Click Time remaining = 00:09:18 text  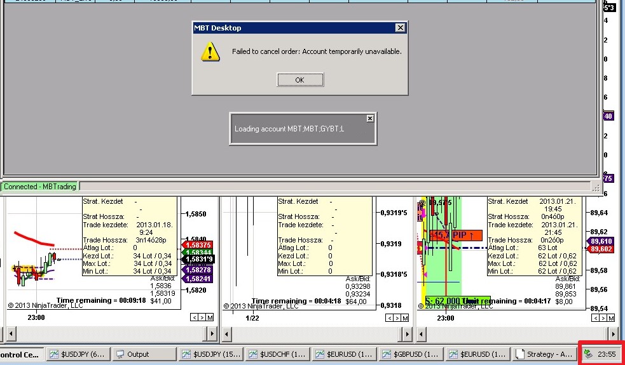click(x=101, y=300)
